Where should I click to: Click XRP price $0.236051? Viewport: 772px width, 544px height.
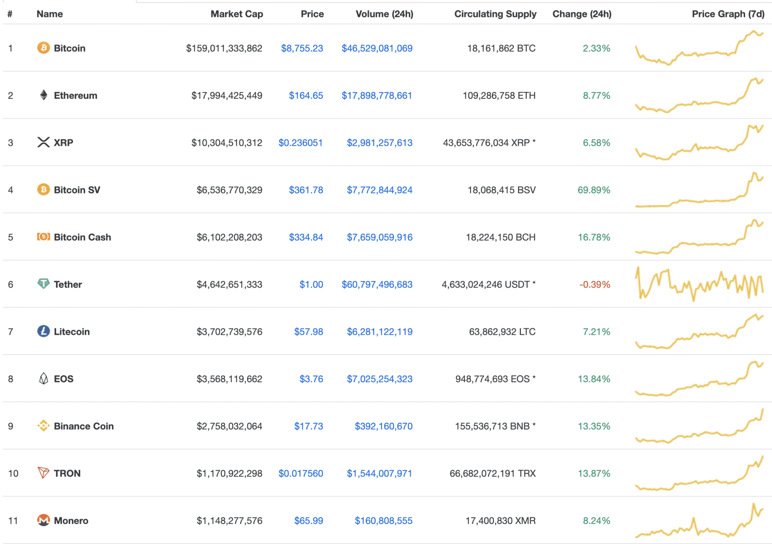[x=300, y=143]
